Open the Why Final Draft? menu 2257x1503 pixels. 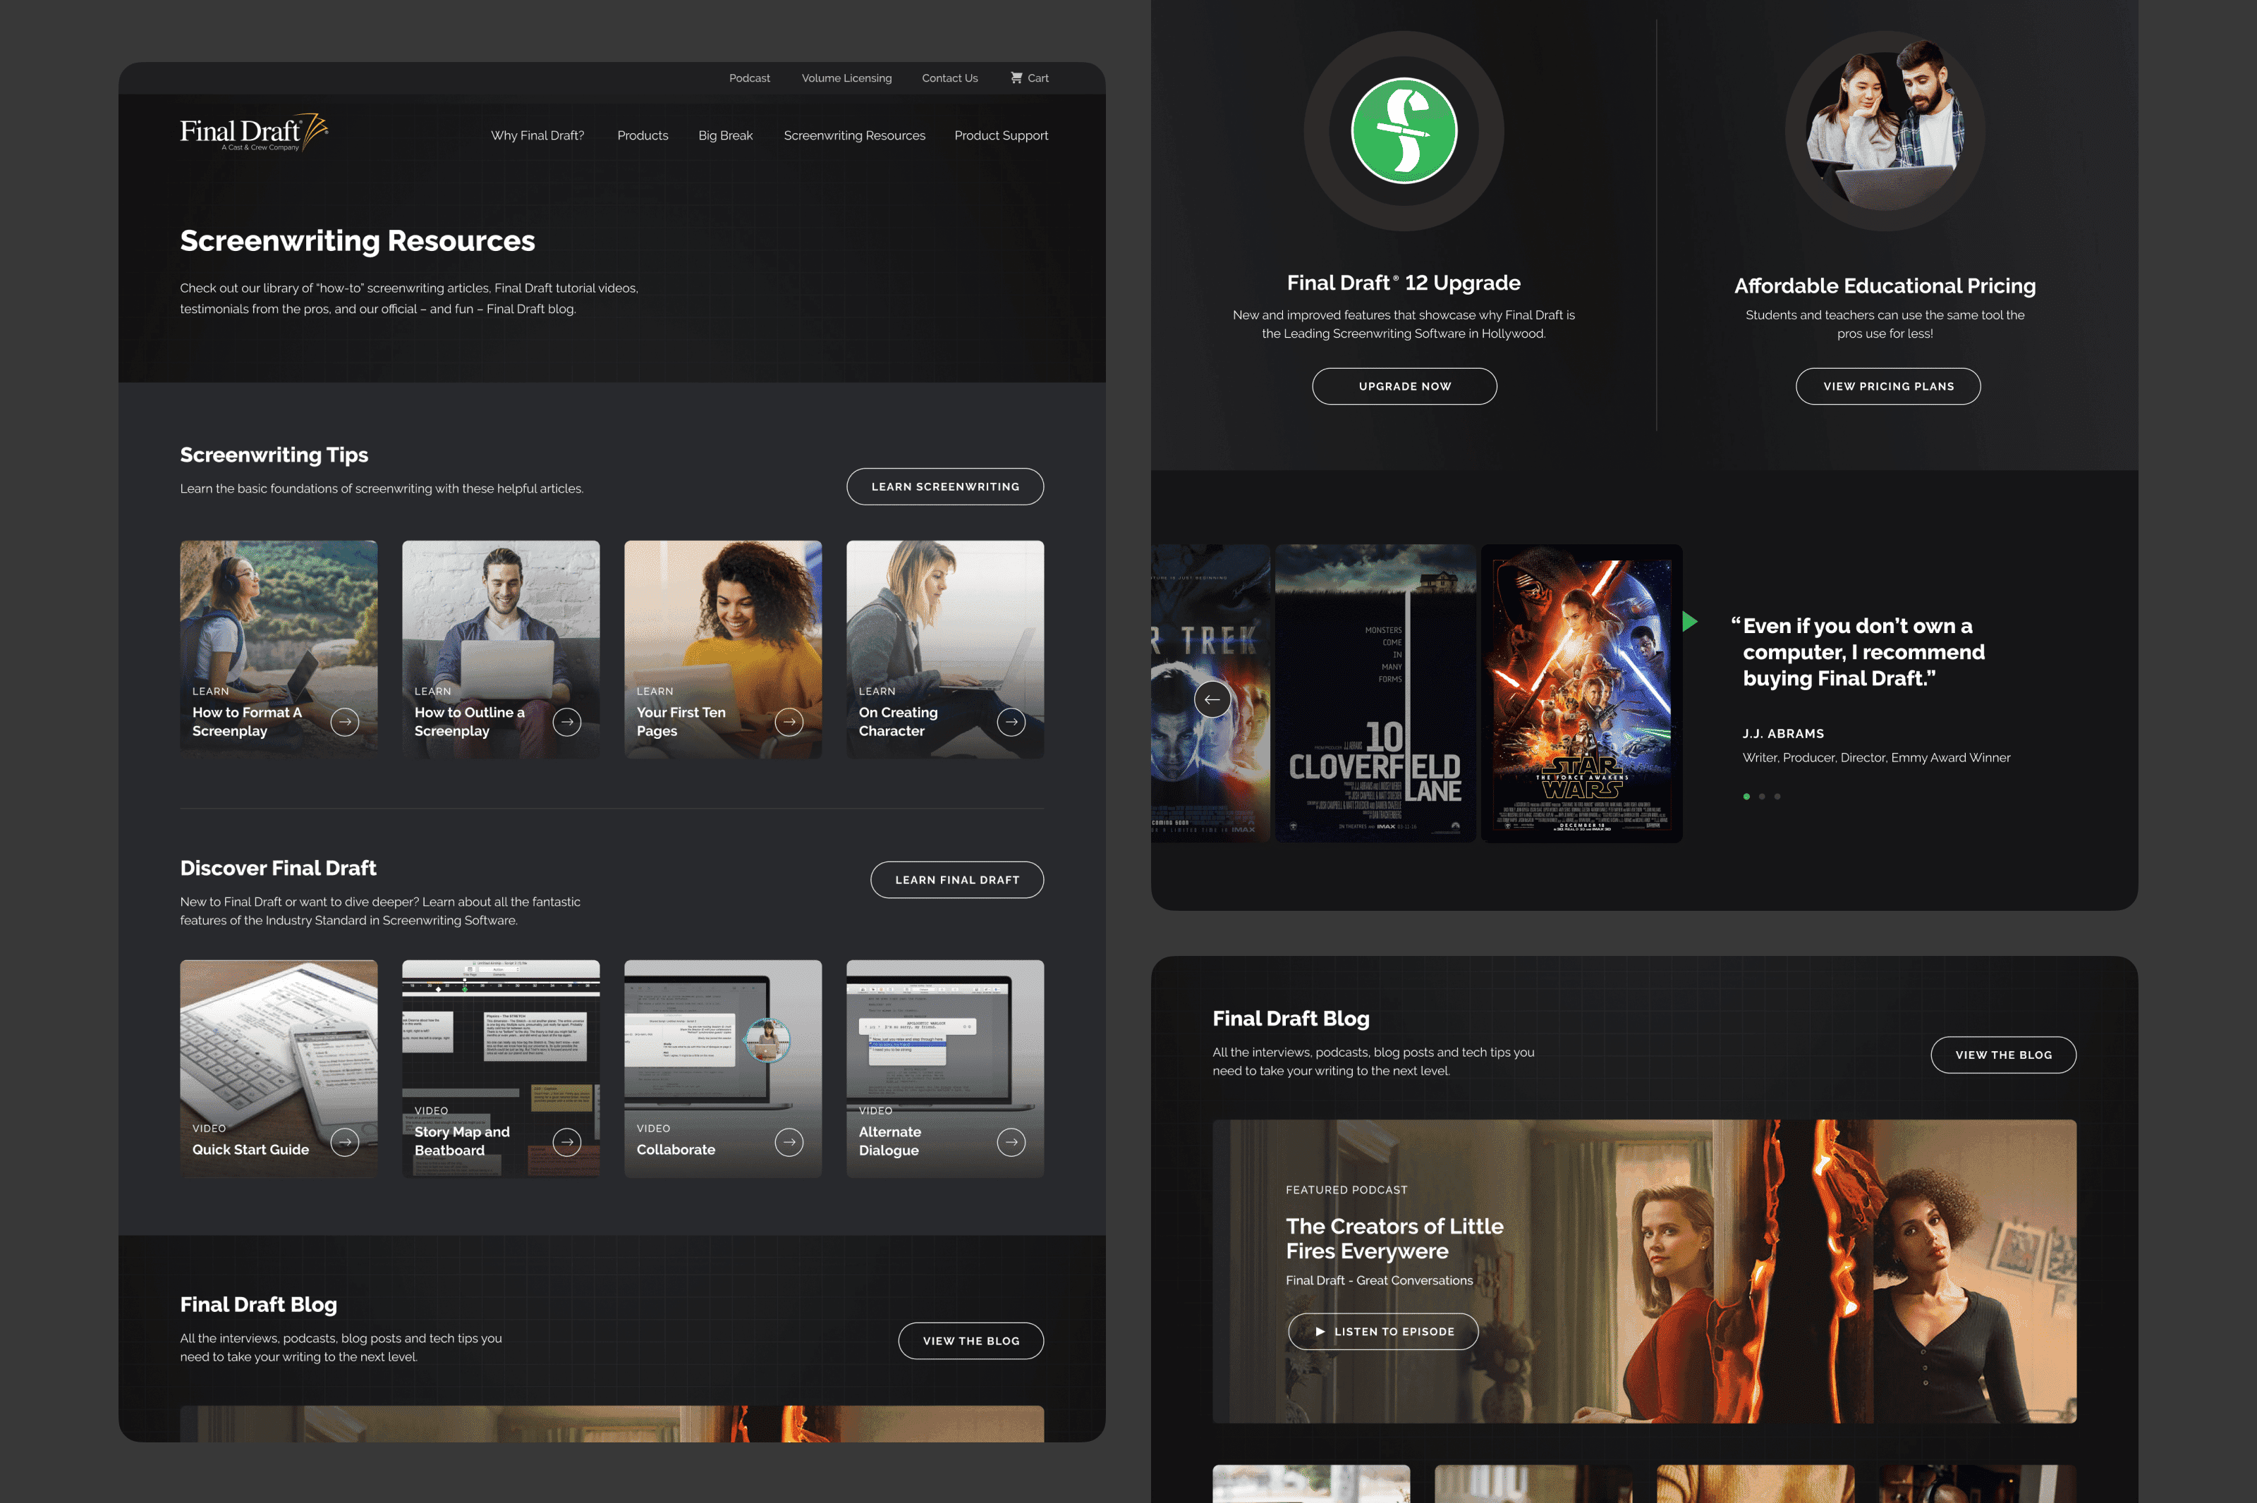537,135
